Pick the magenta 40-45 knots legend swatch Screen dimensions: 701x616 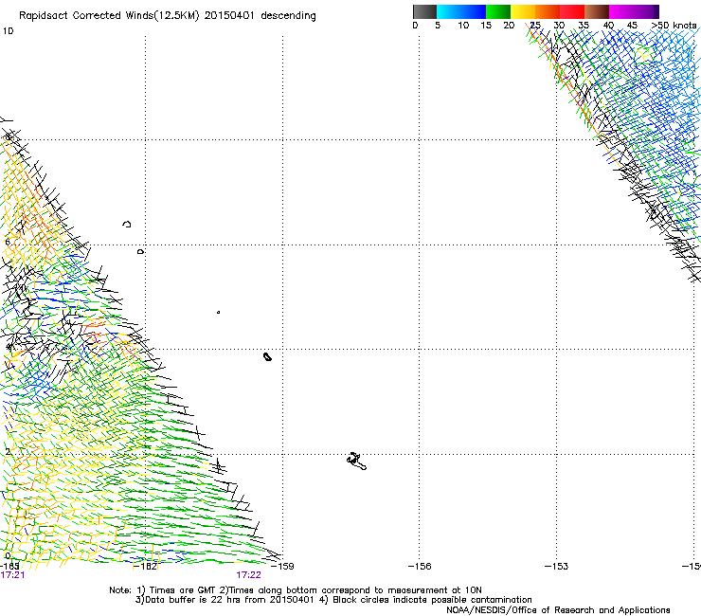click(x=621, y=11)
